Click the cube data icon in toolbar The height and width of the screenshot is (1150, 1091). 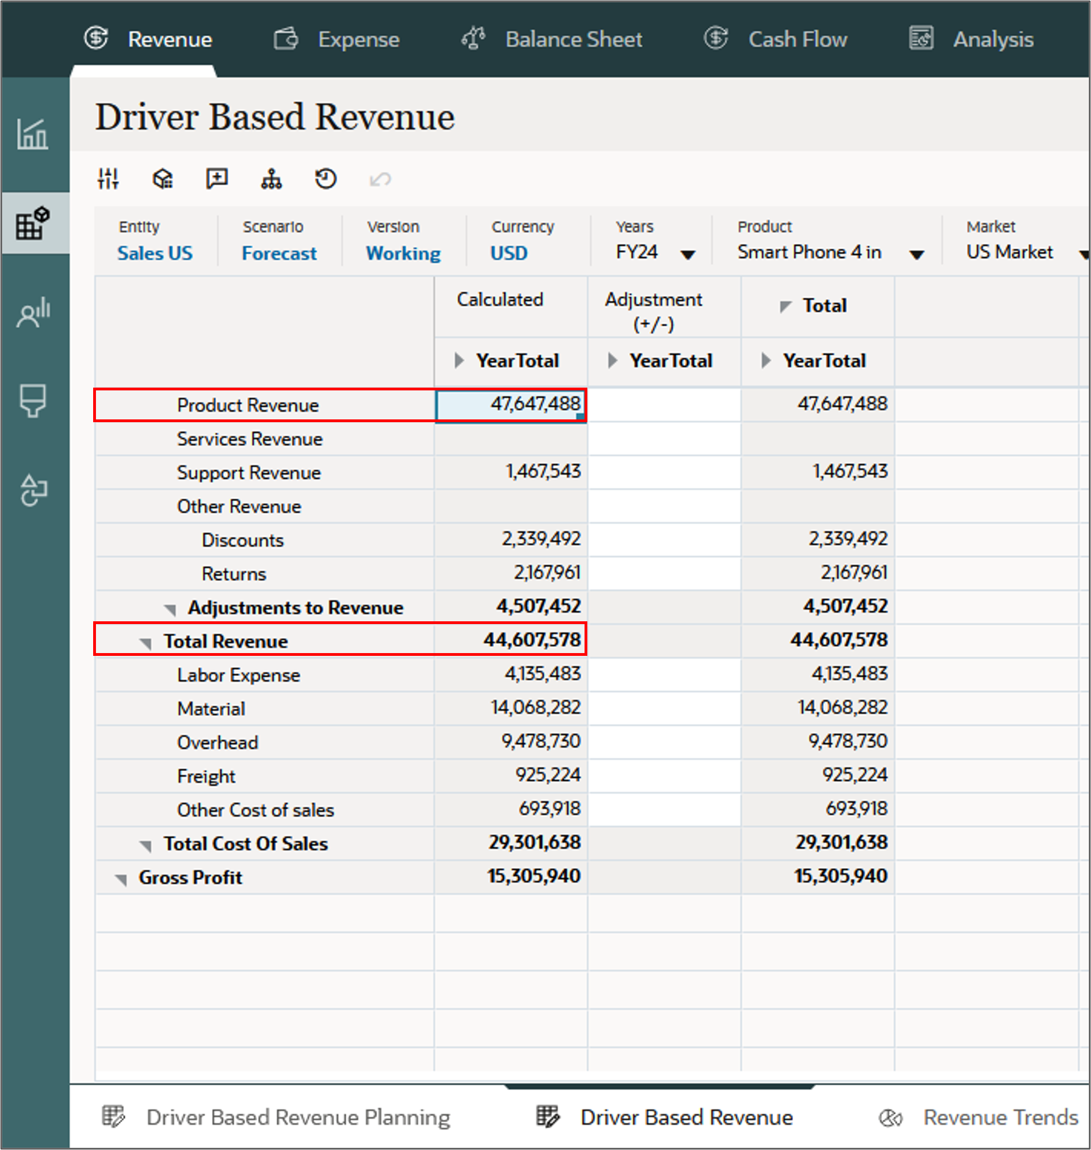point(163,178)
